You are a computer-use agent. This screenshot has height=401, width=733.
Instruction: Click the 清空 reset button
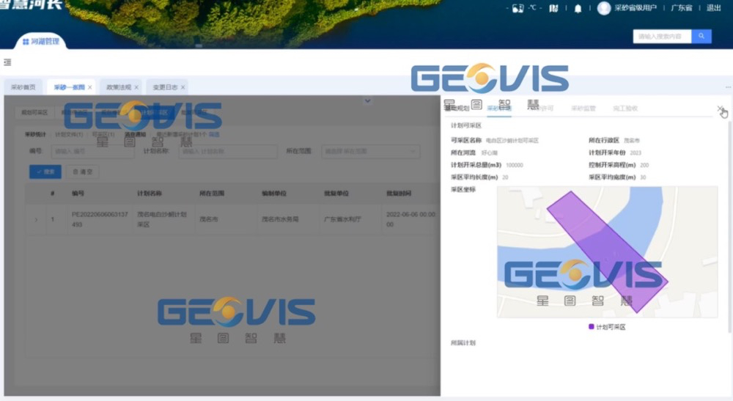point(83,172)
